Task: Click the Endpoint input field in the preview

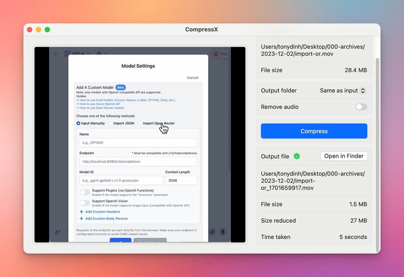Action: tap(138, 161)
